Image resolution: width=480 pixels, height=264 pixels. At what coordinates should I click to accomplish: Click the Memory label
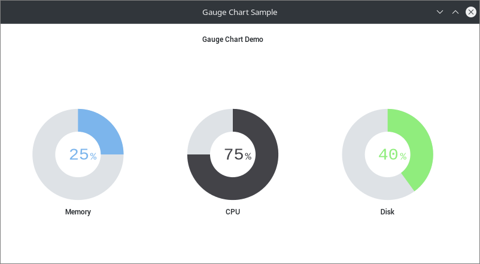point(78,212)
